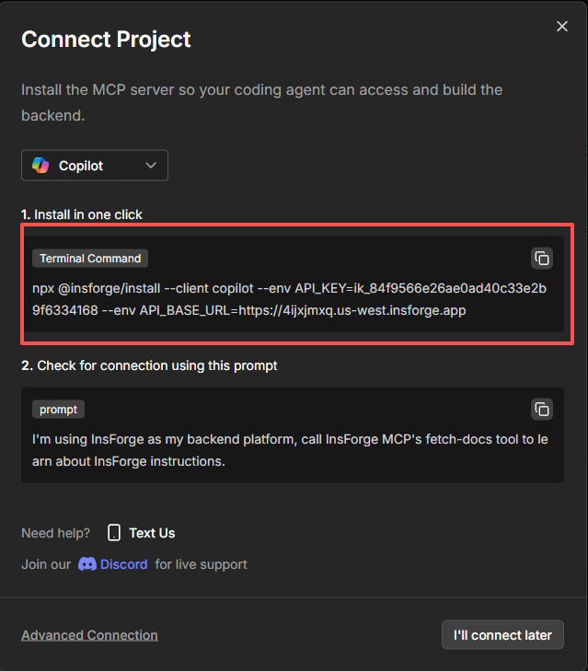Click the Terminal Command tag label
This screenshot has height=671, width=588.
click(x=90, y=259)
